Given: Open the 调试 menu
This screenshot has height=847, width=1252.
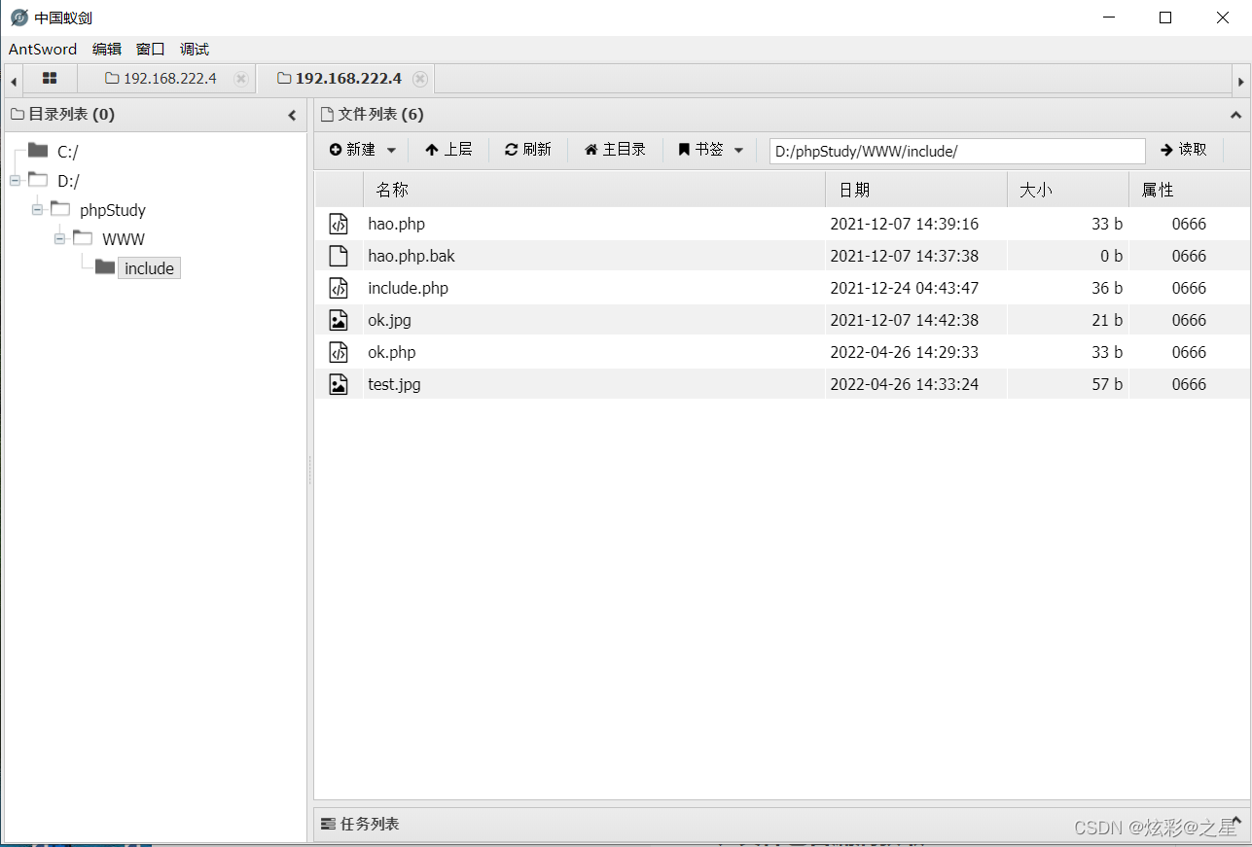Looking at the screenshot, I should pos(195,49).
